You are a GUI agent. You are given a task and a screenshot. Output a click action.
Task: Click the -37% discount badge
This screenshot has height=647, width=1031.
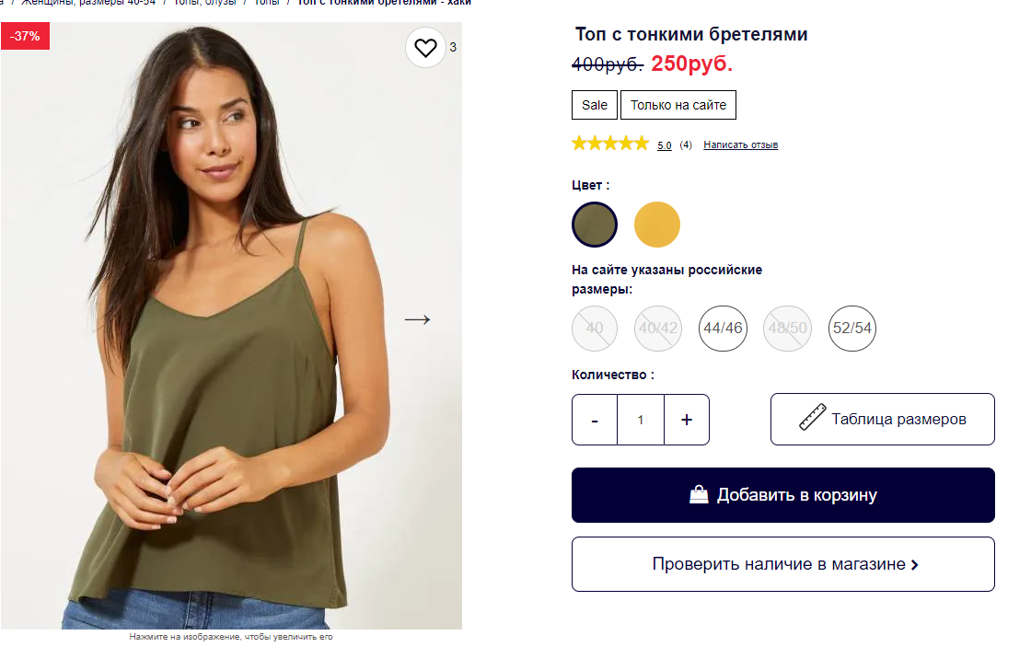25,37
